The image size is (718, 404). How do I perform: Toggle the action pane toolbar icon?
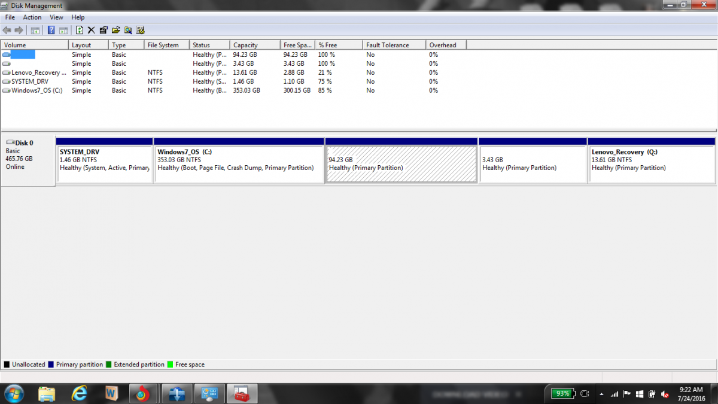(63, 30)
